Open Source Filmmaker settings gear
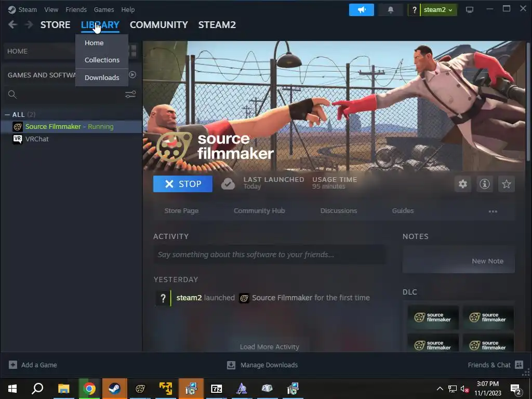The height and width of the screenshot is (399, 532). (x=463, y=184)
